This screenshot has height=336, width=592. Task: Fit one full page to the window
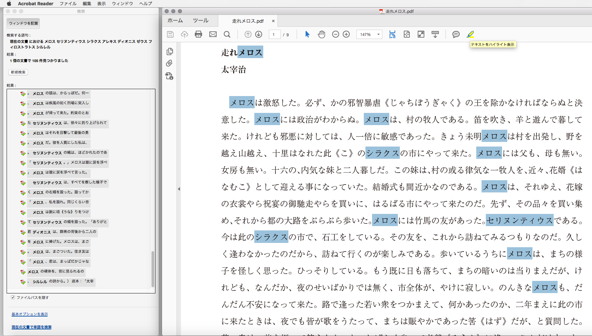[407, 34]
